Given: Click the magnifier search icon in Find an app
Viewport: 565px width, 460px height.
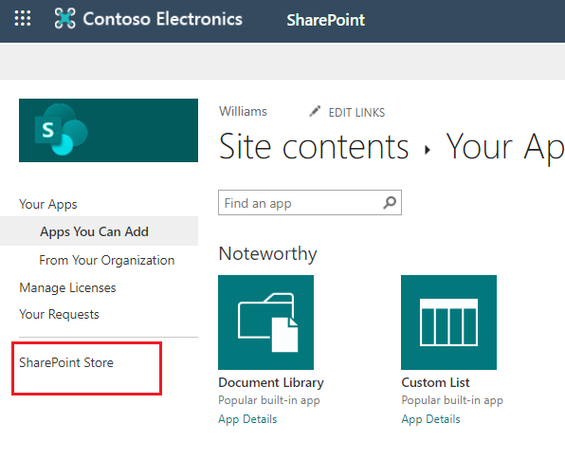Looking at the screenshot, I should (x=390, y=203).
